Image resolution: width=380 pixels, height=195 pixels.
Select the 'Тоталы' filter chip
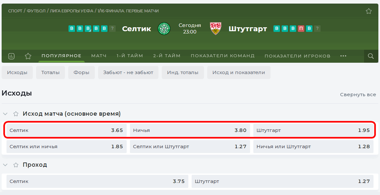(50, 72)
